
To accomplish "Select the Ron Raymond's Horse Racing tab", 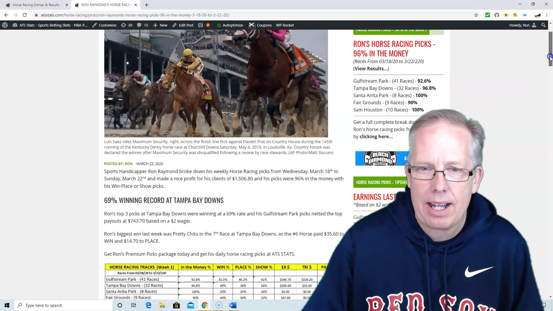I will [x=106, y=5].
